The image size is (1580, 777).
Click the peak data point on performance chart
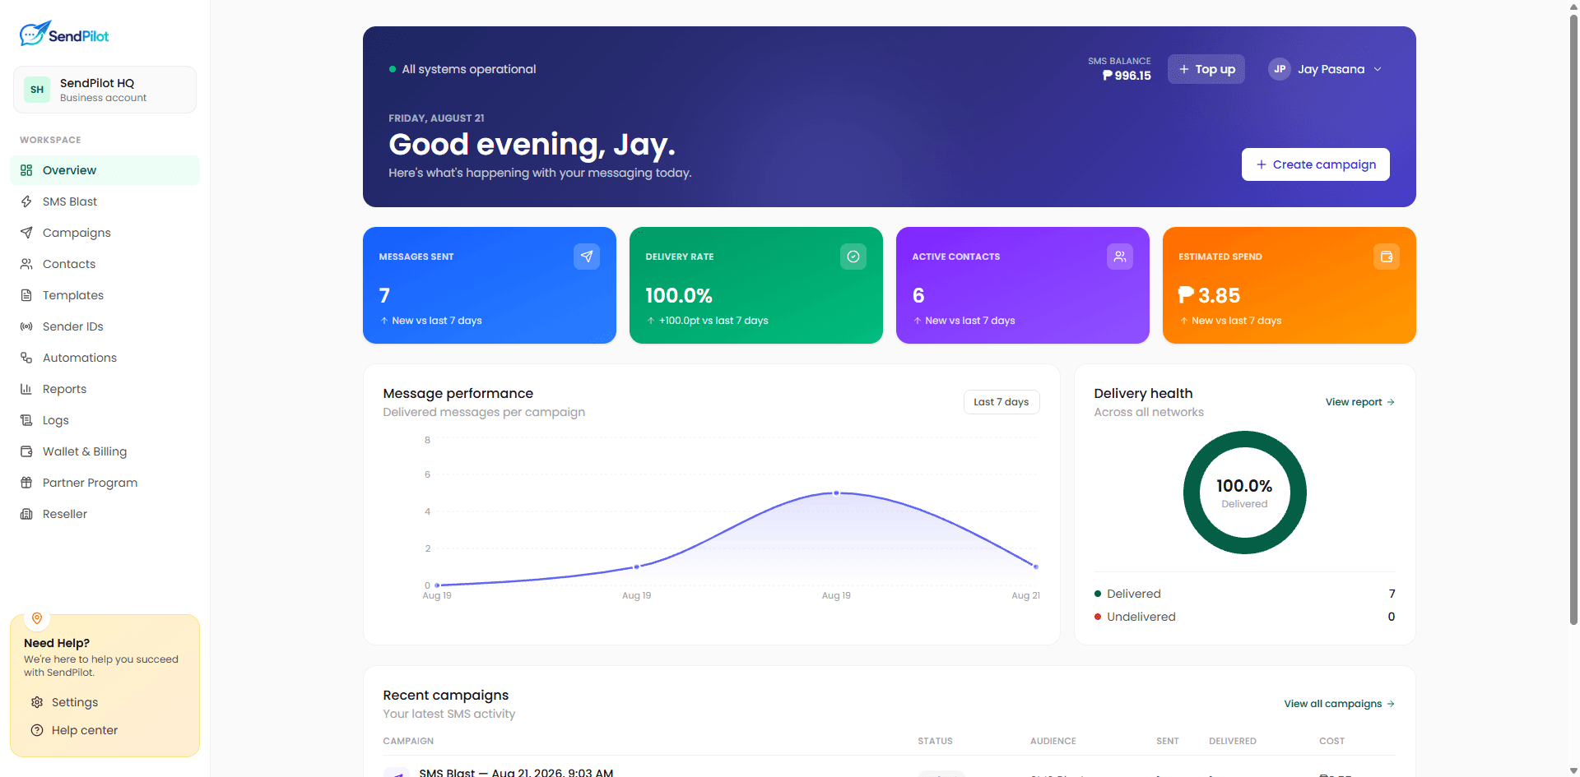coord(836,493)
